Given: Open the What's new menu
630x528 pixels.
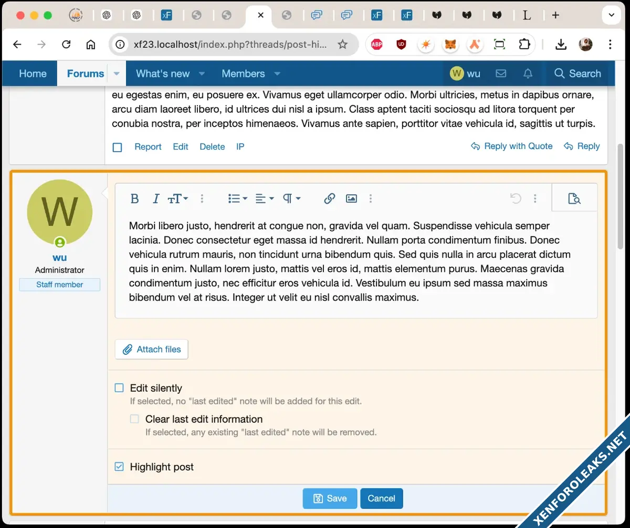Looking at the screenshot, I should (163, 73).
